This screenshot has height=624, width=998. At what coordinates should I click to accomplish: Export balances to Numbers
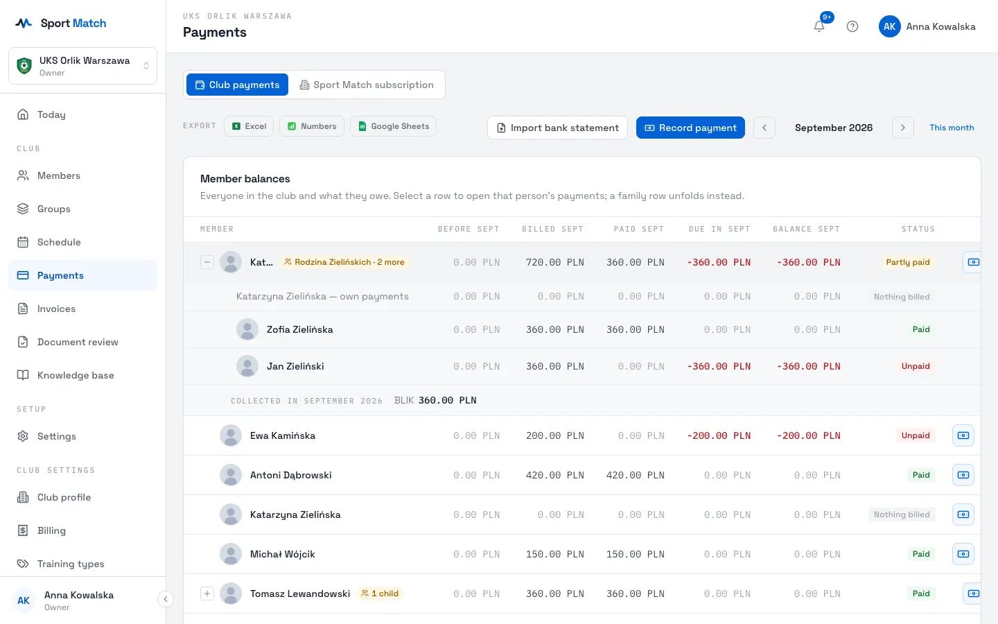pyautogui.click(x=312, y=126)
